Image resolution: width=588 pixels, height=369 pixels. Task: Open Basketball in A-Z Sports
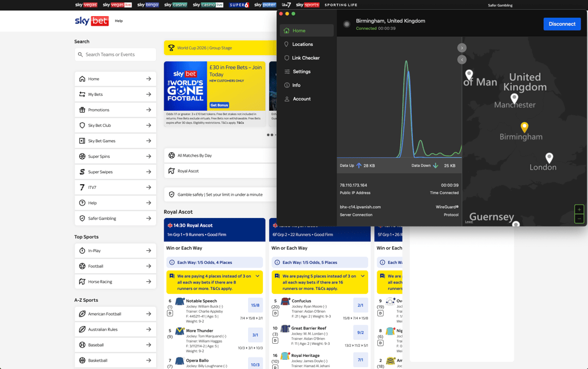click(115, 360)
